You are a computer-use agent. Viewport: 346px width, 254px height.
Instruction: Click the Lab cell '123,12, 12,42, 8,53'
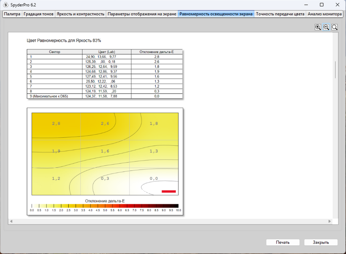107,86
